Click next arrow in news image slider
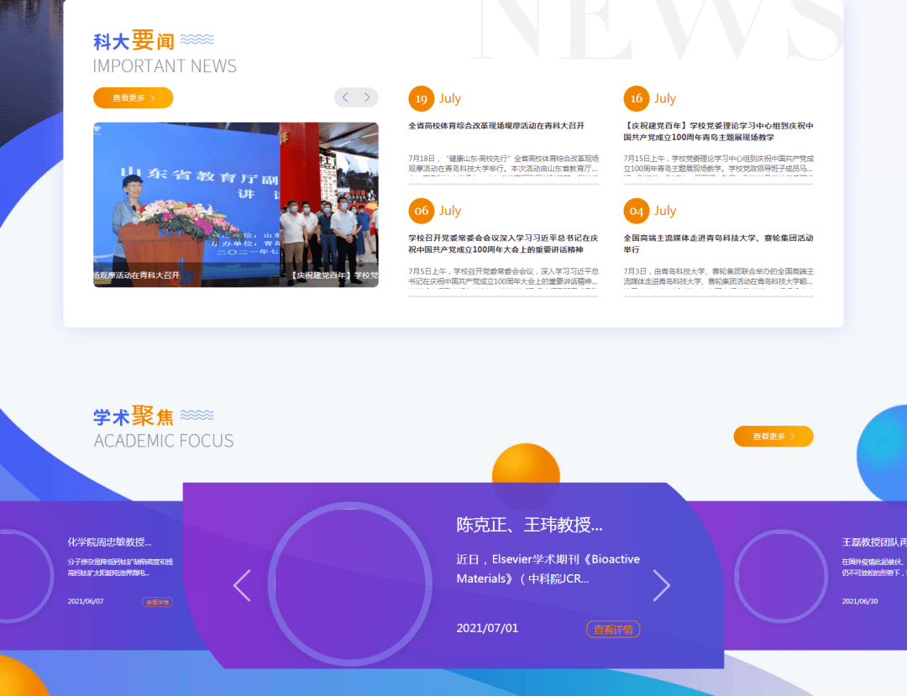Screen dimensions: 907x696 point(367,97)
